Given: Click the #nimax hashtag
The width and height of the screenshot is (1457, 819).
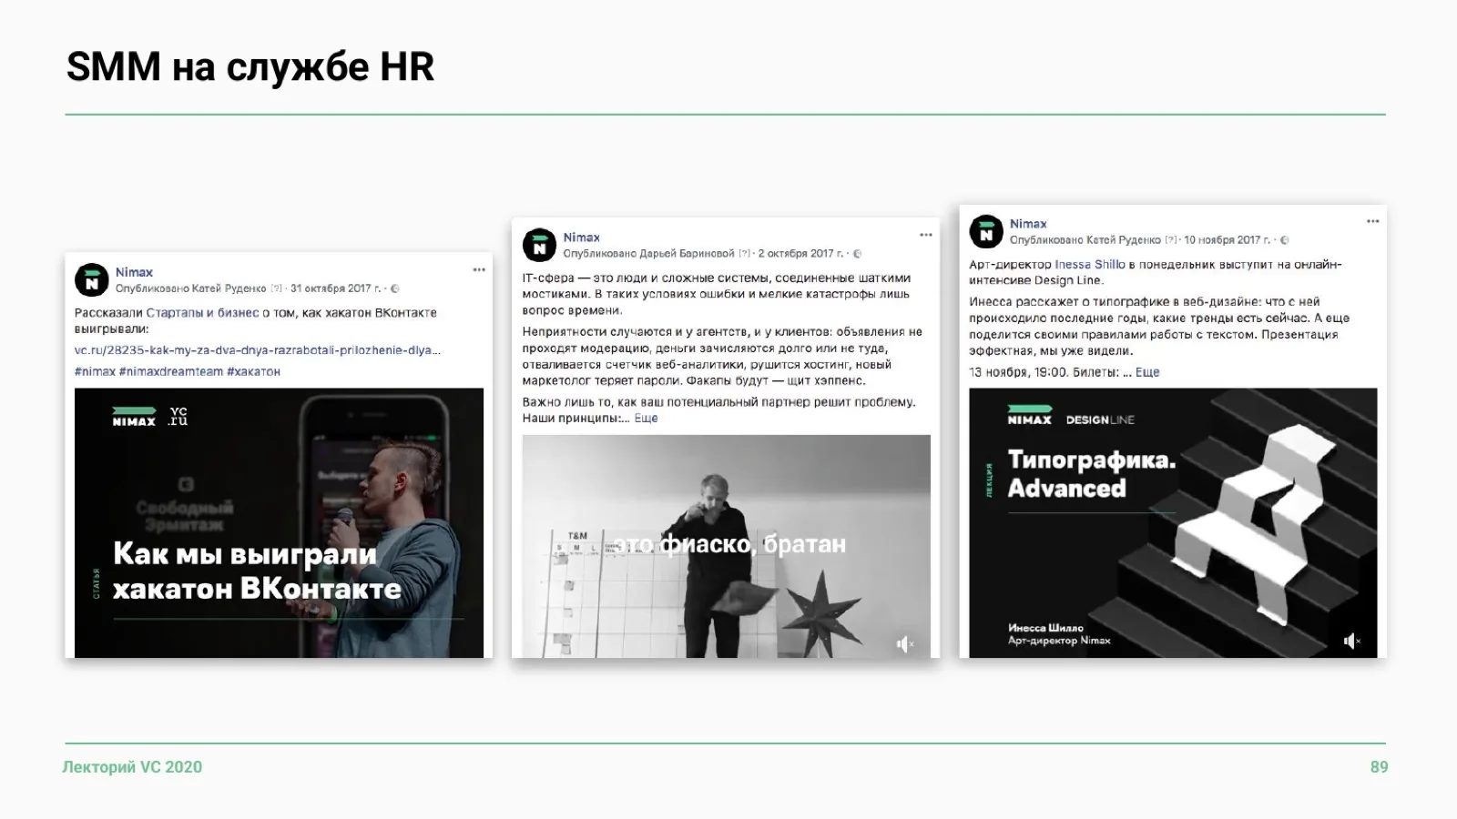Looking at the screenshot, I should [95, 371].
